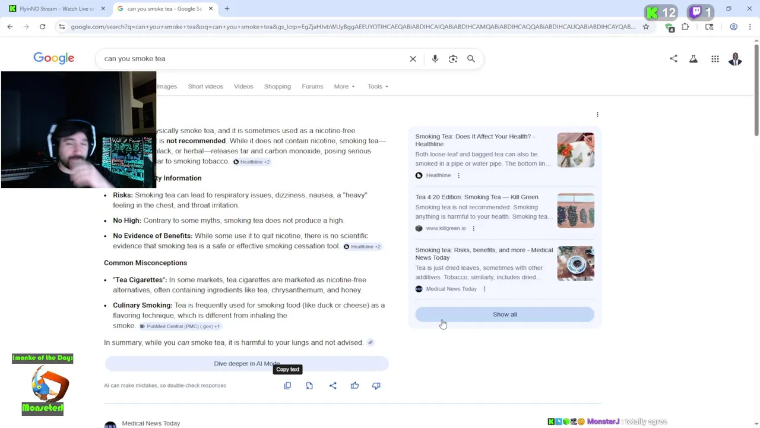
Task: Open Medical News Today smoking tea link
Action: [484, 254]
